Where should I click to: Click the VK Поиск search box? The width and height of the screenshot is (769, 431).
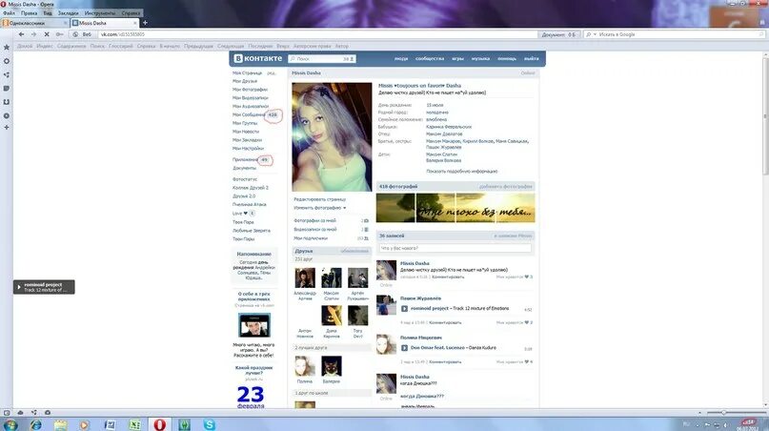pyautogui.click(x=321, y=59)
